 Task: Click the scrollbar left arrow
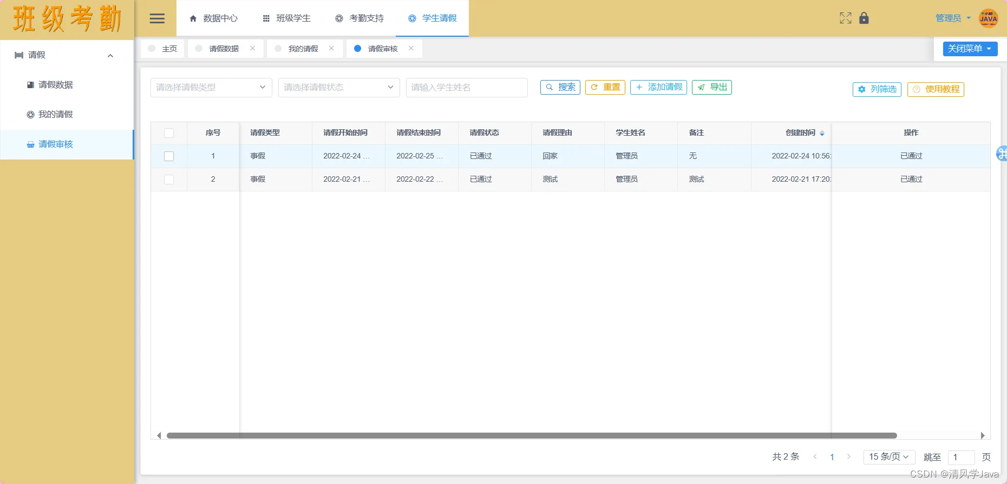(x=159, y=435)
